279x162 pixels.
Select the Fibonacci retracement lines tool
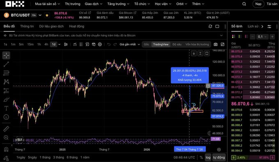[6, 73]
